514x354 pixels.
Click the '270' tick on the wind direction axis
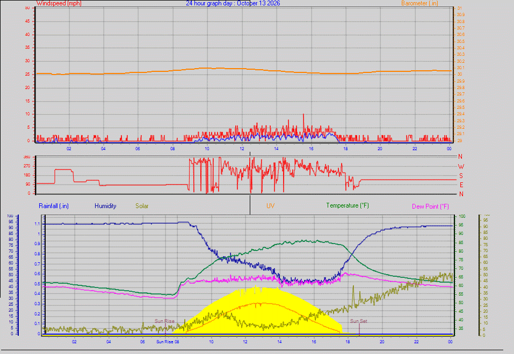tap(27, 166)
